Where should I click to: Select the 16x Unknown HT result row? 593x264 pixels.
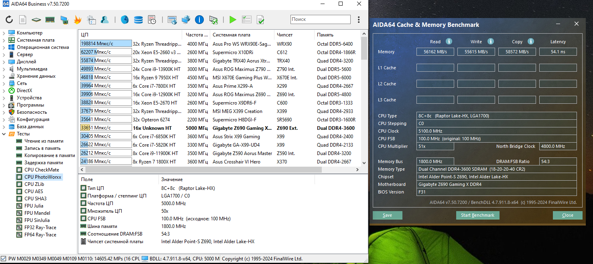point(220,128)
